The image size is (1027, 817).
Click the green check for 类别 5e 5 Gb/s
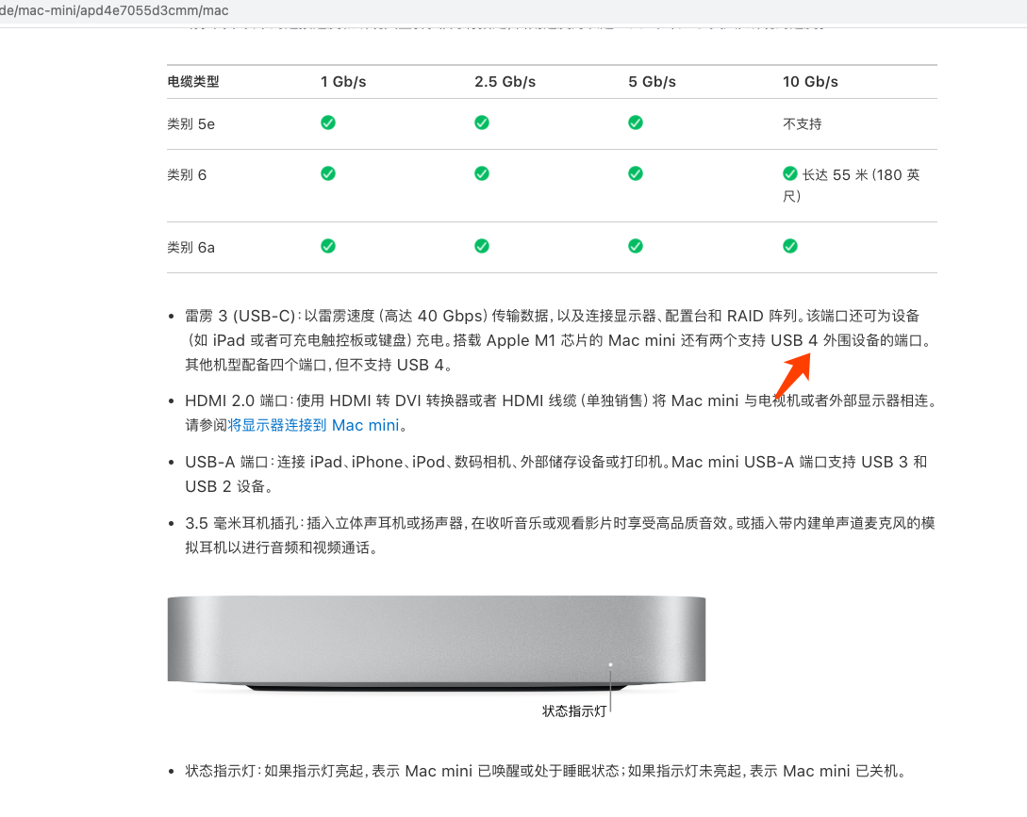click(x=636, y=123)
